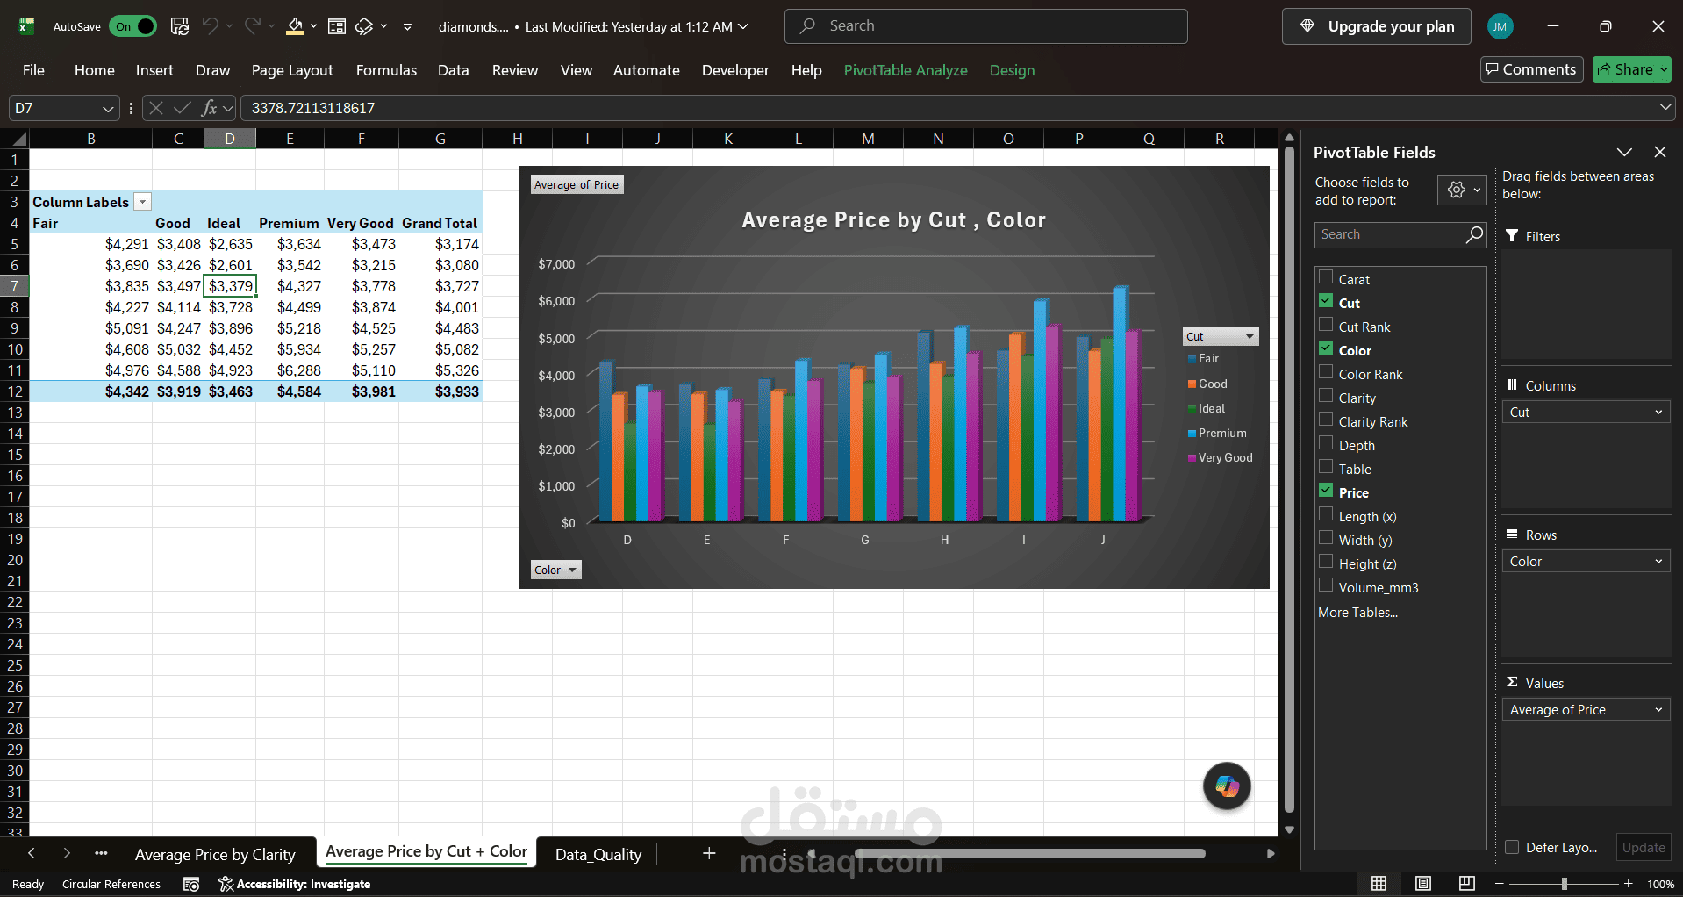
Task: Click the Share button
Action: pos(1632,69)
